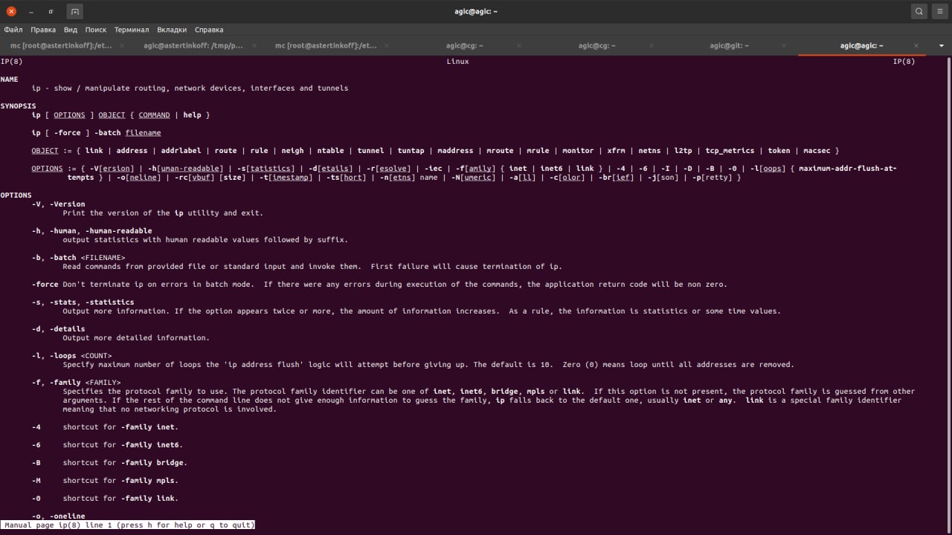Click the '-b, -batch <FILENAME>' option heading
This screenshot has height=535, width=952.
pyautogui.click(x=78, y=258)
